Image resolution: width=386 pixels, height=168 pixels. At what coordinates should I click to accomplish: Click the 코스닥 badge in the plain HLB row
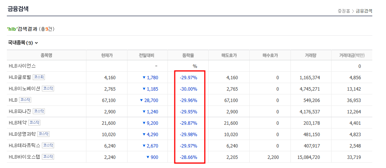coord(25,100)
